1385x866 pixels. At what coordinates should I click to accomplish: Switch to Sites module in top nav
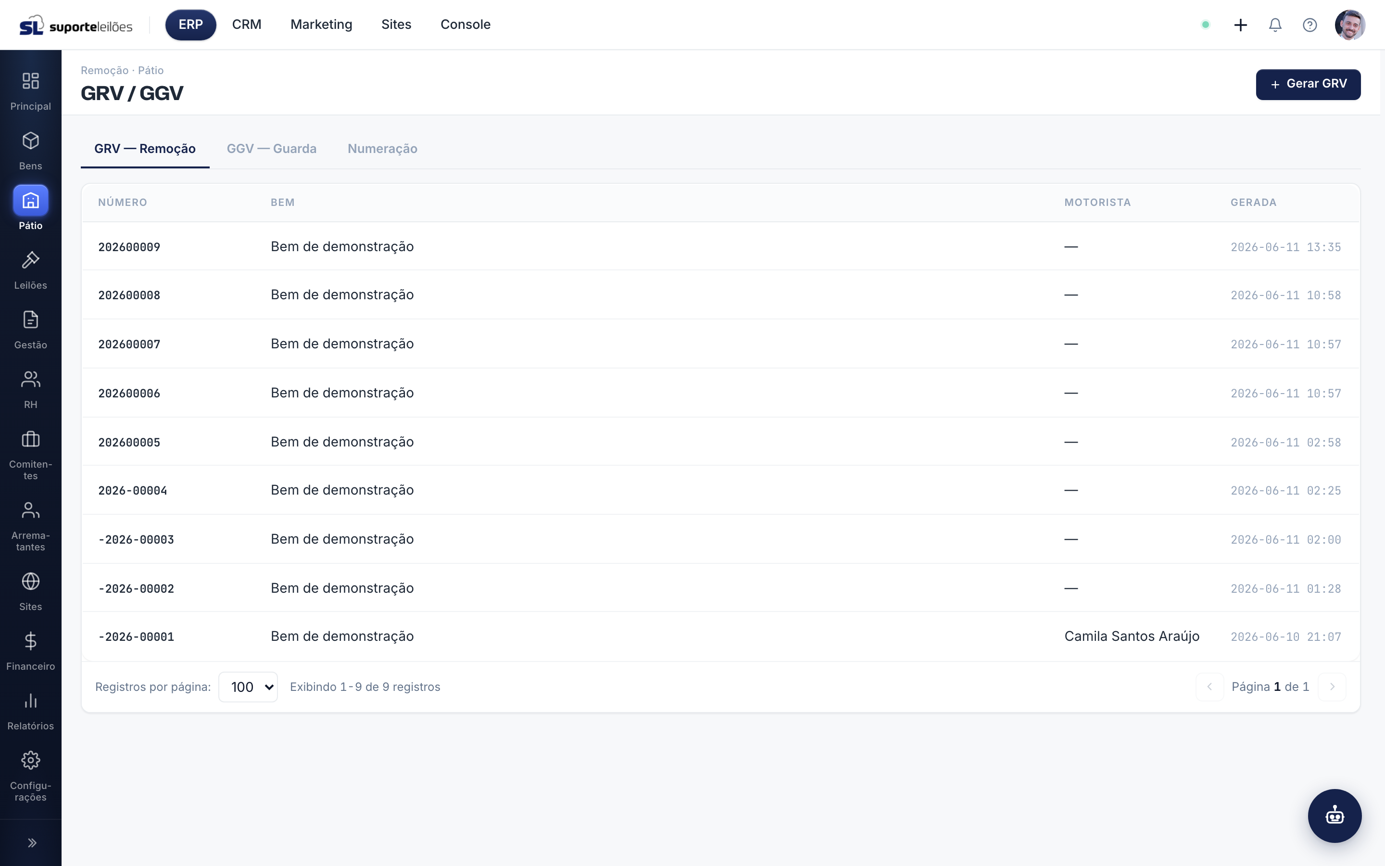click(396, 25)
